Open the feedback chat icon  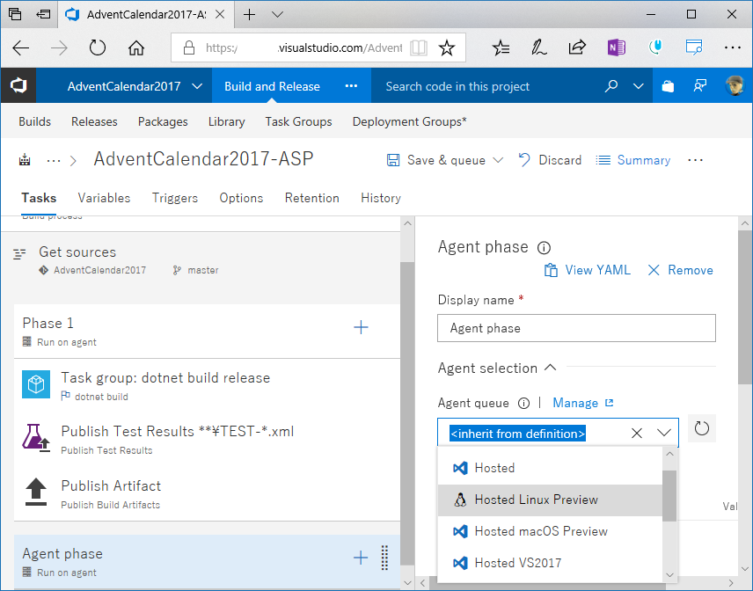pyautogui.click(x=699, y=86)
